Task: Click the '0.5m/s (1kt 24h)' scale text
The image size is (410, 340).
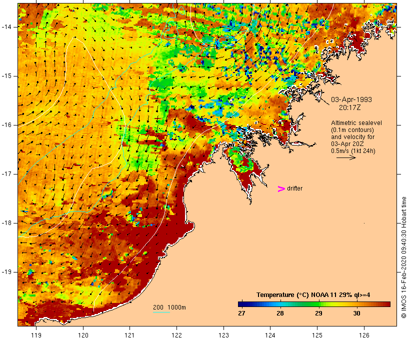Action: [353, 151]
